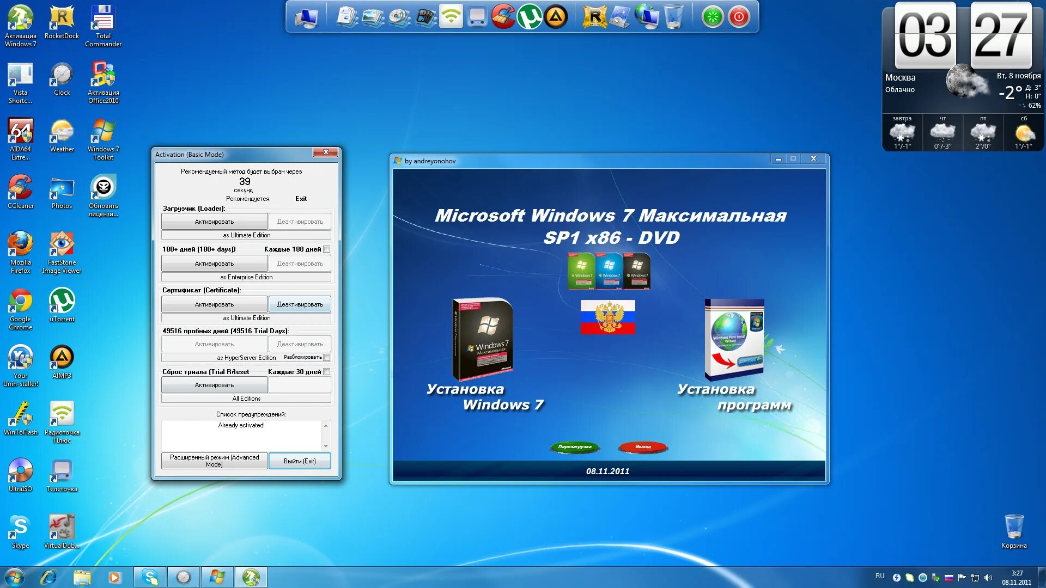Click the RocketDock settings icon in the dock
This screenshot has width=1046, height=588.
click(594, 16)
